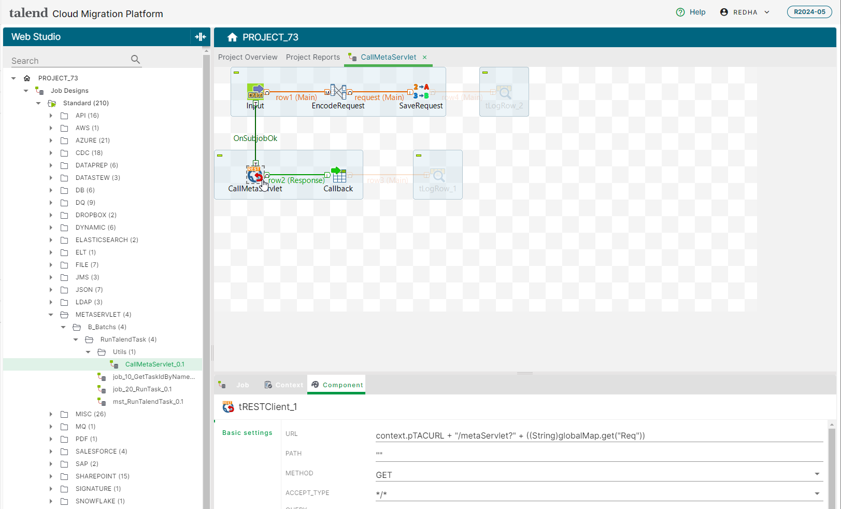The width and height of the screenshot is (841, 509).
Task: Click the API folder icon
Action: click(64, 116)
